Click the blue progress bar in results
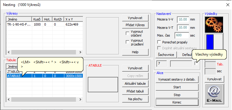The image size is (232, 110). [x=210, y=42]
